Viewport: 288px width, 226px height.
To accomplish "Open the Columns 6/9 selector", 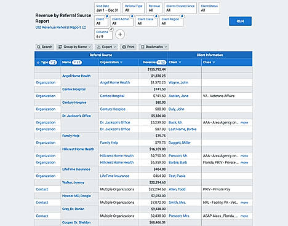I will (x=103, y=34).
